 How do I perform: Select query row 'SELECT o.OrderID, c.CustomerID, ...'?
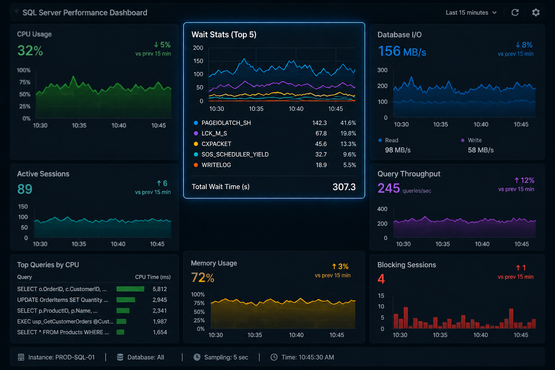(92, 289)
